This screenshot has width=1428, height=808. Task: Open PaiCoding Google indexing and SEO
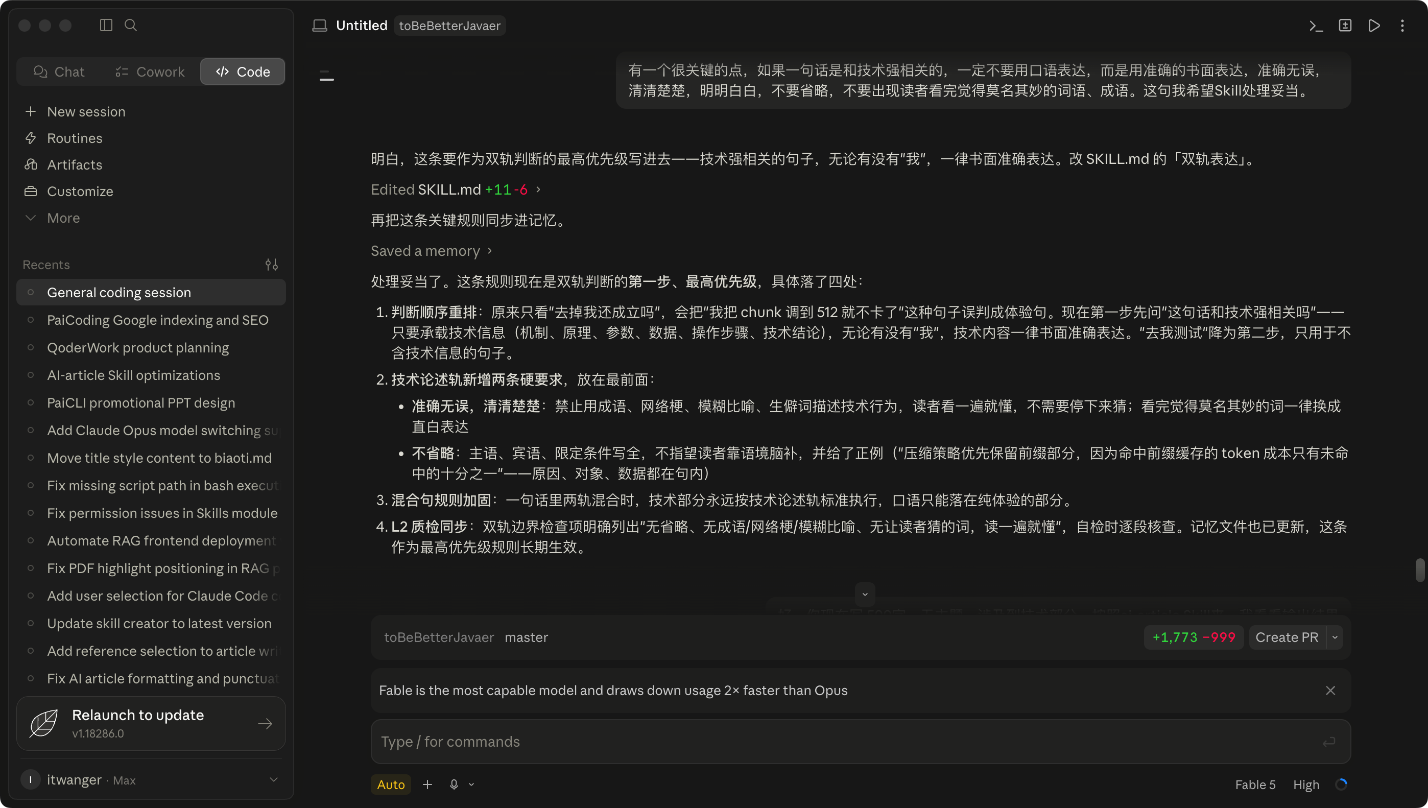click(x=151, y=320)
